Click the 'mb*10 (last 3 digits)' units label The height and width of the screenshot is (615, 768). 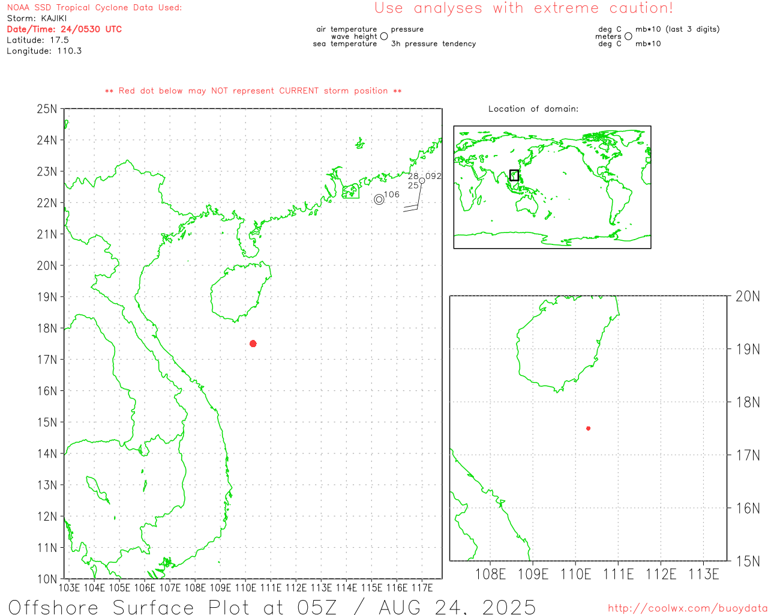coord(677,29)
